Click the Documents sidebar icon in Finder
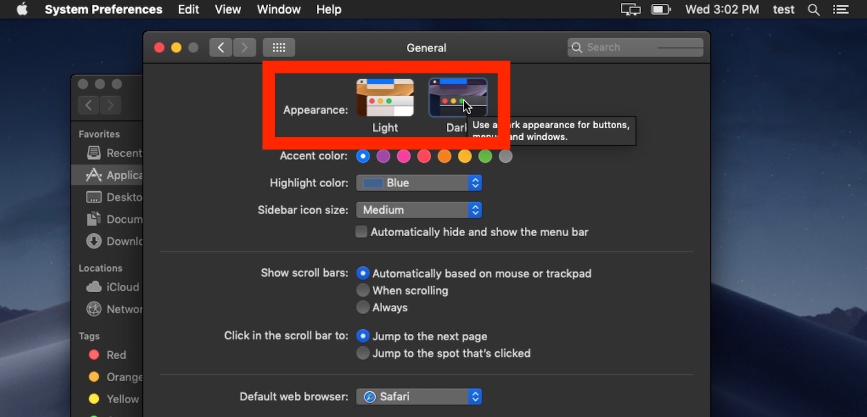Viewport: 867px width, 417px height. tap(94, 219)
